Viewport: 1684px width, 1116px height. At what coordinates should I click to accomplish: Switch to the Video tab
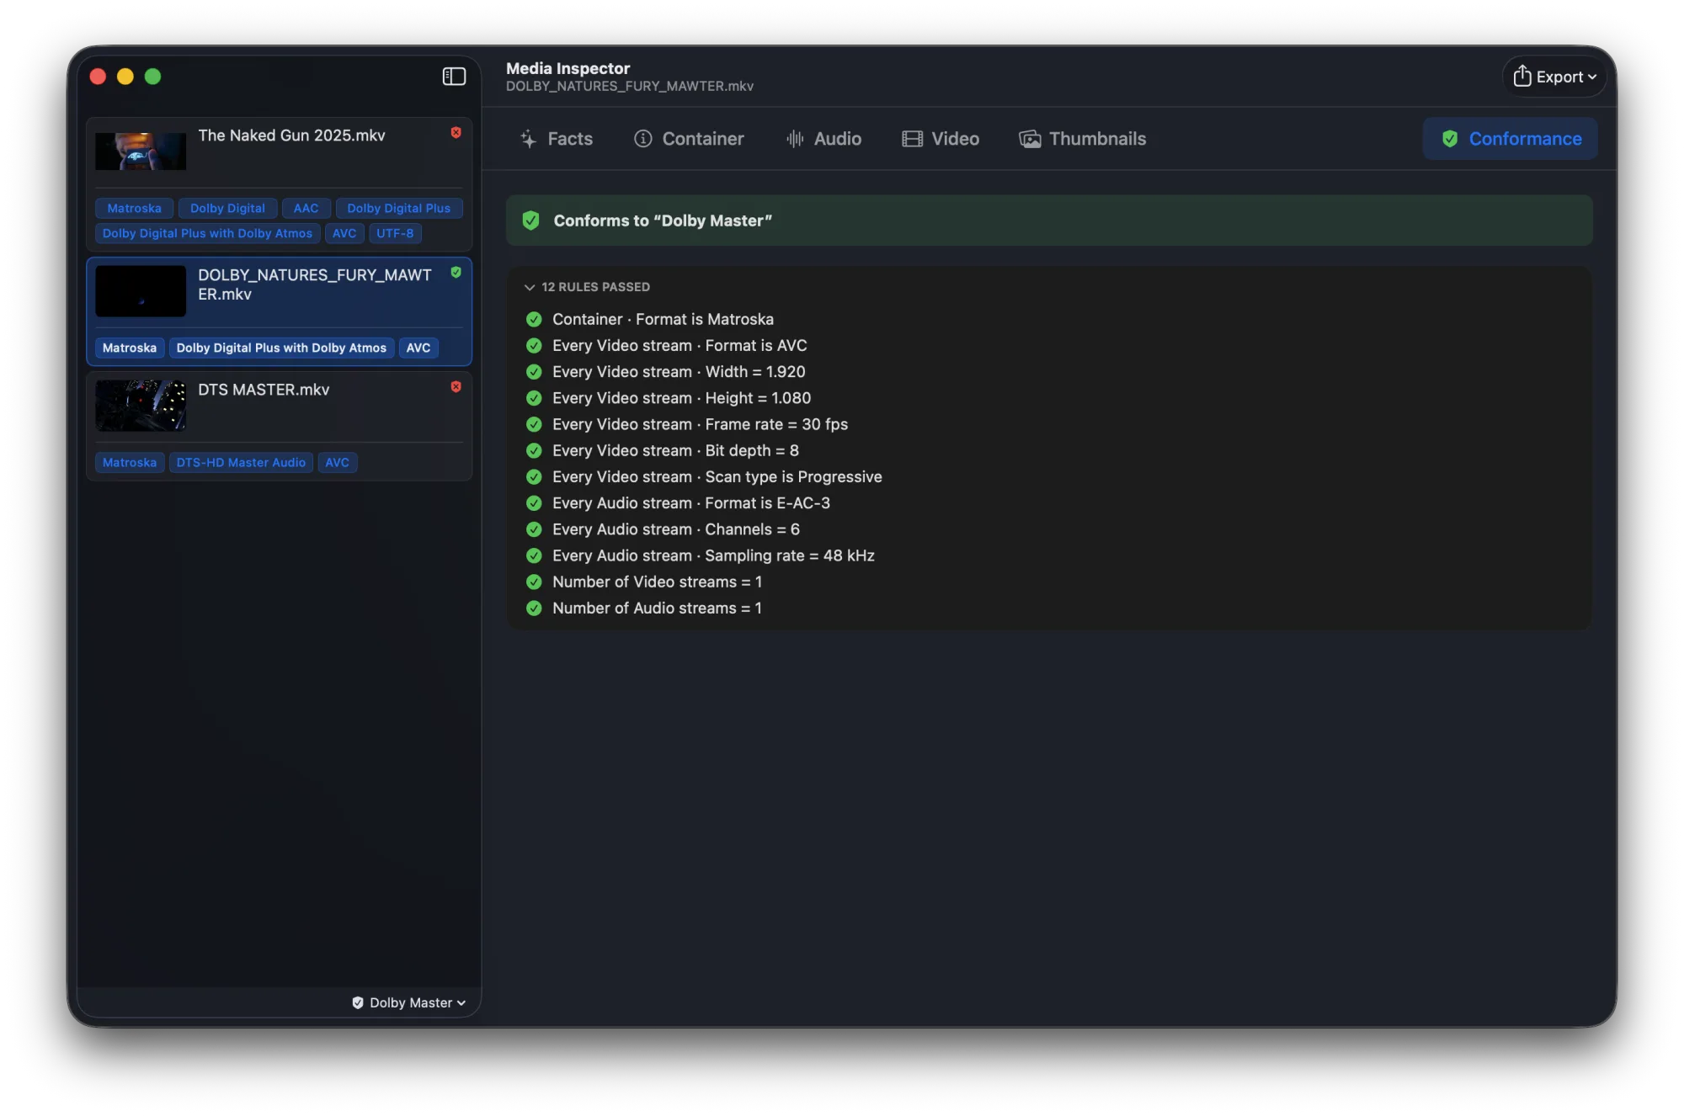[x=941, y=139]
